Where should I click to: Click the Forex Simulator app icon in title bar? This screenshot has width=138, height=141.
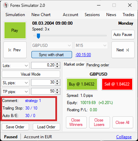pos(6,5)
